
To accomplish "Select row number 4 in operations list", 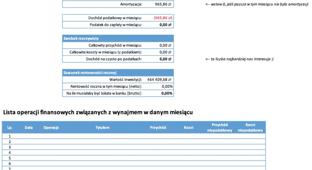I will pyautogui.click(x=10, y=153).
